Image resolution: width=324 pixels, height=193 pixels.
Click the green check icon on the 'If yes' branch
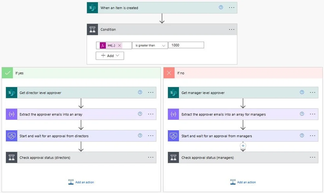coord(7,73)
